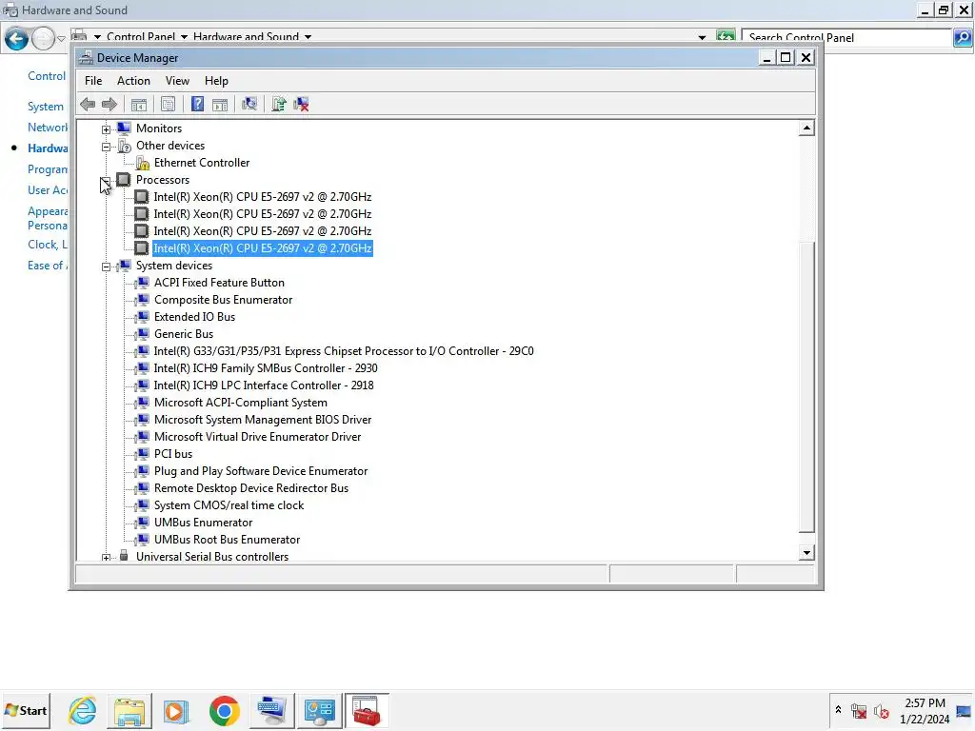Open dropdown arrow after Control Panel breadcrumb
The width and height of the screenshot is (975, 731).
(184, 37)
